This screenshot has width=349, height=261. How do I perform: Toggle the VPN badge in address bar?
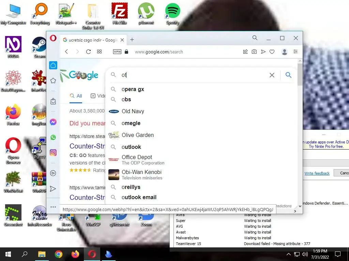click(x=117, y=52)
